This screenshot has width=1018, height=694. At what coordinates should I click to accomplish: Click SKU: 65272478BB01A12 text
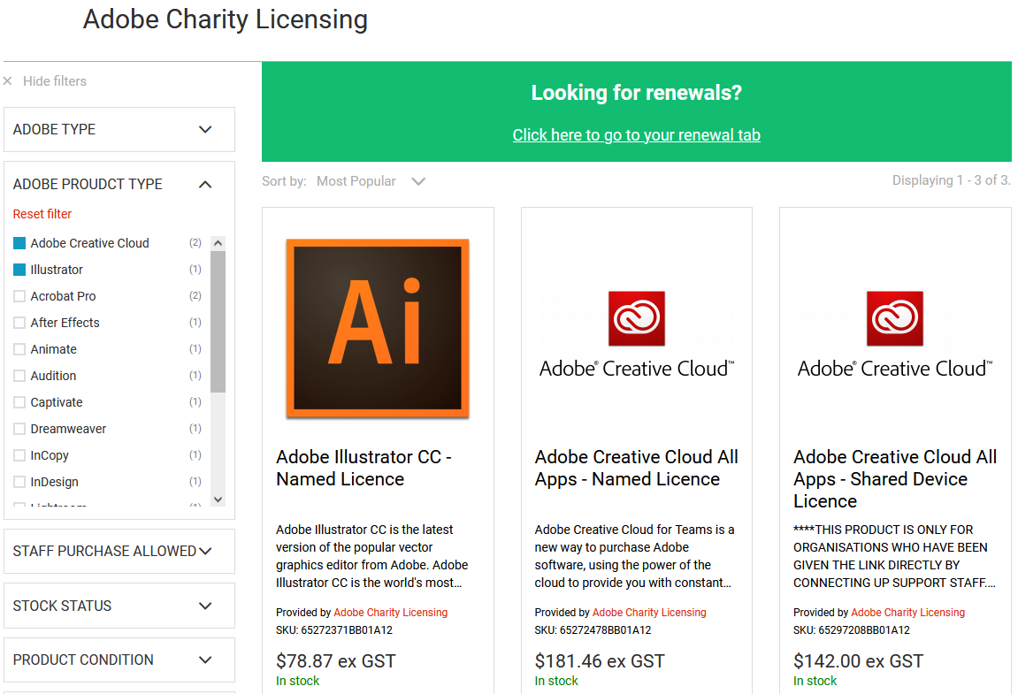pyautogui.click(x=593, y=629)
